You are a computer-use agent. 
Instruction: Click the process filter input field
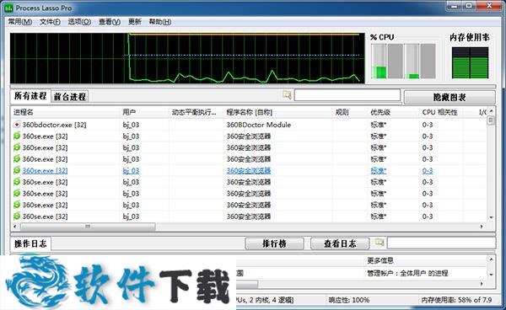347,95
